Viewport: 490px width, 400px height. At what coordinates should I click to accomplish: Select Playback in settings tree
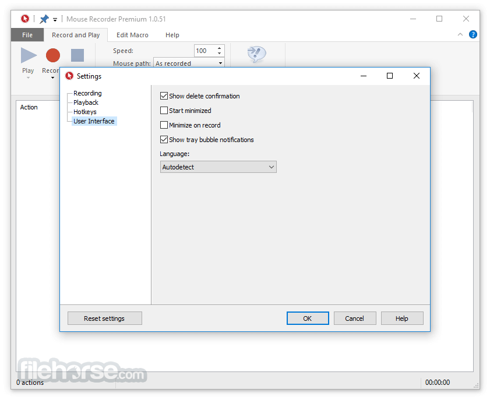pyautogui.click(x=86, y=102)
